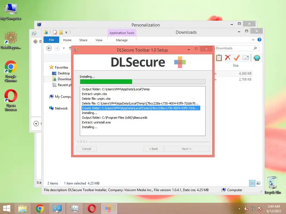Click the green installation progress bar
Screen dimensions: 286x214
143,82
